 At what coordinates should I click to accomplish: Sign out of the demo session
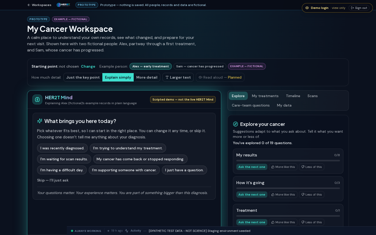pos(359,8)
